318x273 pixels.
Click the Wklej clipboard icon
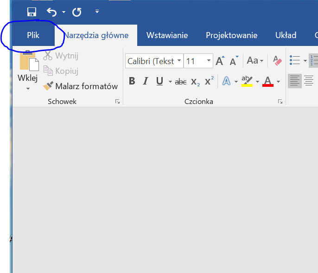(29, 61)
